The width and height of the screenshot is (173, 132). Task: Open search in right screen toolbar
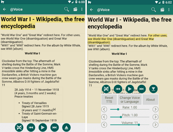point(153,10)
